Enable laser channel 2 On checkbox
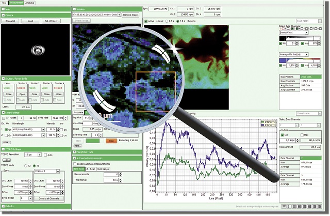This screenshot has width=330, height=216. [6, 135]
